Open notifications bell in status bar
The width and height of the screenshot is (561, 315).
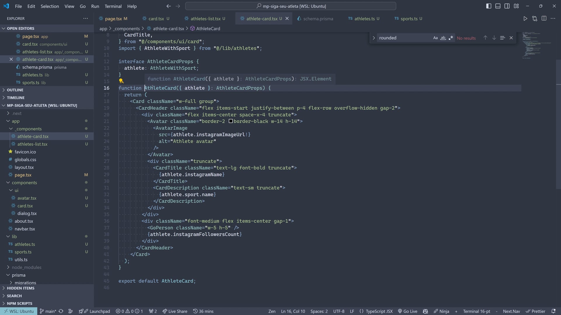click(553, 311)
